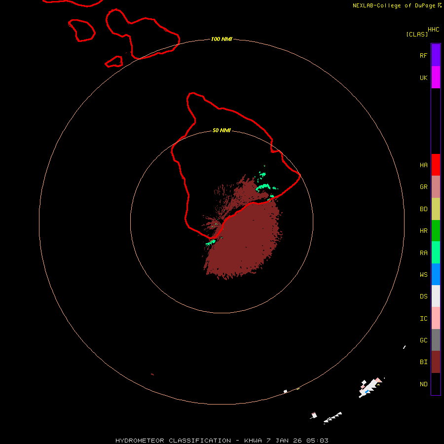This screenshot has height=444, width=444.
Task: Click the 50 NMI range ring label
Action: [x=222, y=130]
